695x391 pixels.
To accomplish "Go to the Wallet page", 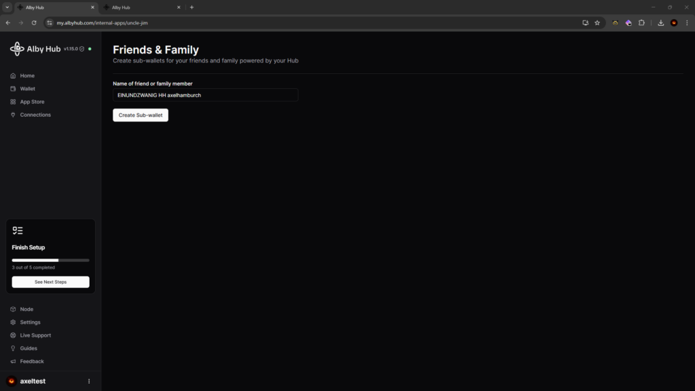I will (27, 89).
